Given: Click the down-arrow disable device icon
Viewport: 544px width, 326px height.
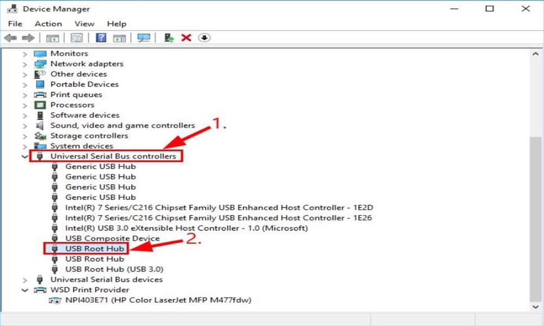Looking at the screenshot, I should [205, 37].
